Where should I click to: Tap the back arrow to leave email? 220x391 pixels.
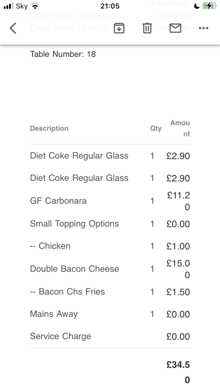[13, 28]
